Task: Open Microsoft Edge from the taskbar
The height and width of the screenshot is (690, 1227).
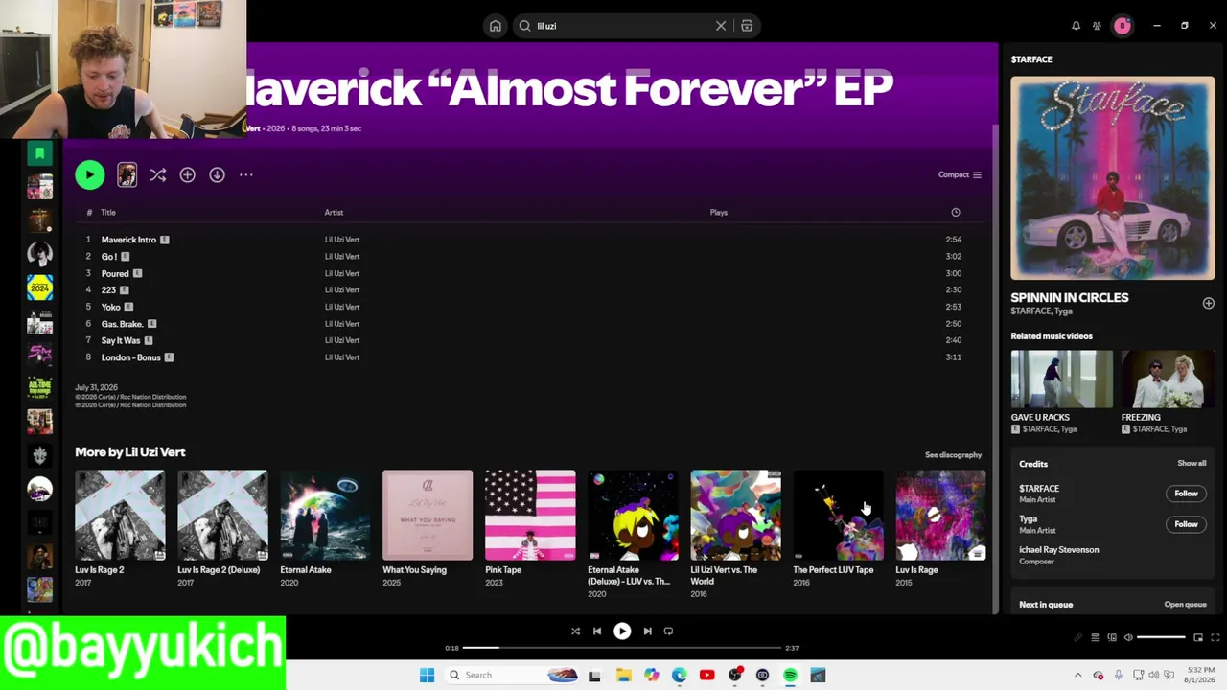Action: (x=679, y=675)
